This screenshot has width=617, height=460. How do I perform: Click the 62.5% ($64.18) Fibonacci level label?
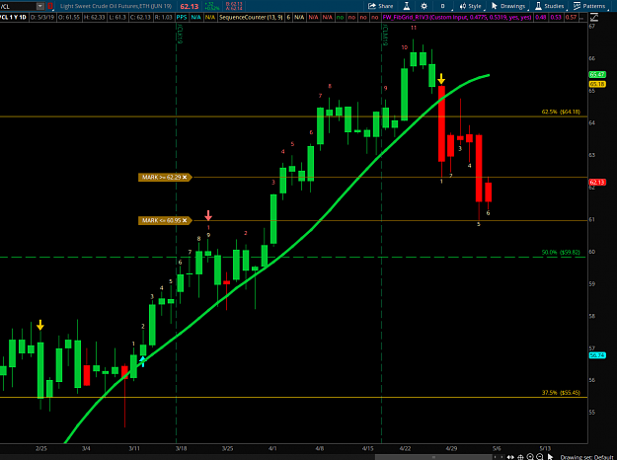tap(561, 112)
